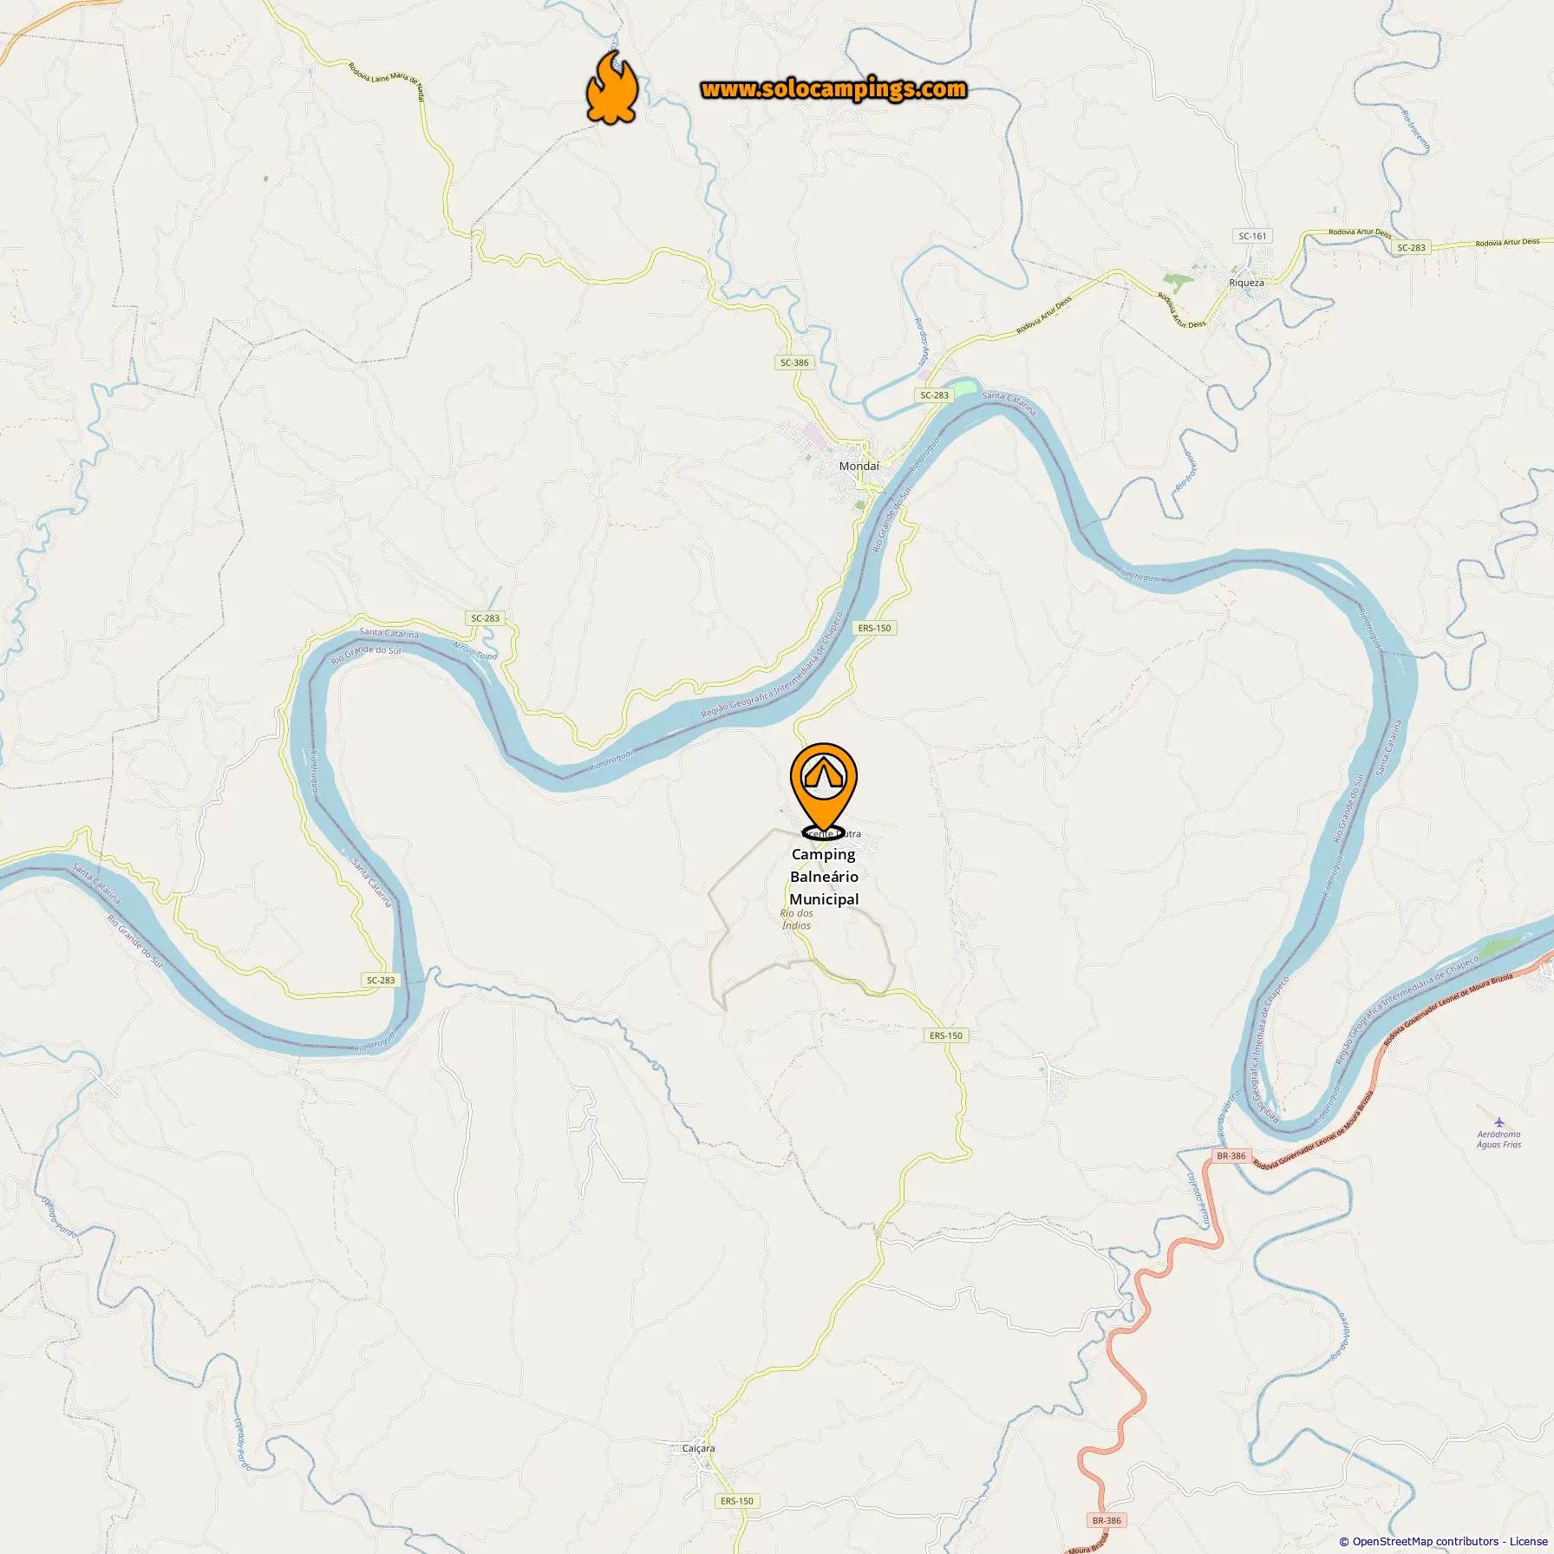Click the BR-386 shield near Rio da Várzea
This screenshot has height=1554, width=1554.
tap(1231, 1156)
